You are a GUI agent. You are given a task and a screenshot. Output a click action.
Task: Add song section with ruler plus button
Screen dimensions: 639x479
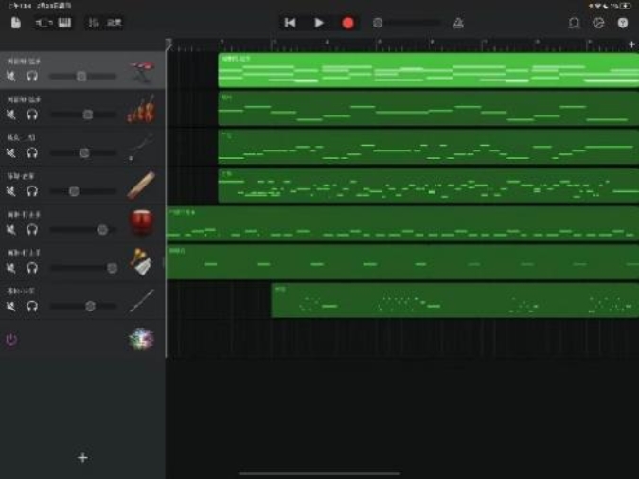click(x=631, y=44)
